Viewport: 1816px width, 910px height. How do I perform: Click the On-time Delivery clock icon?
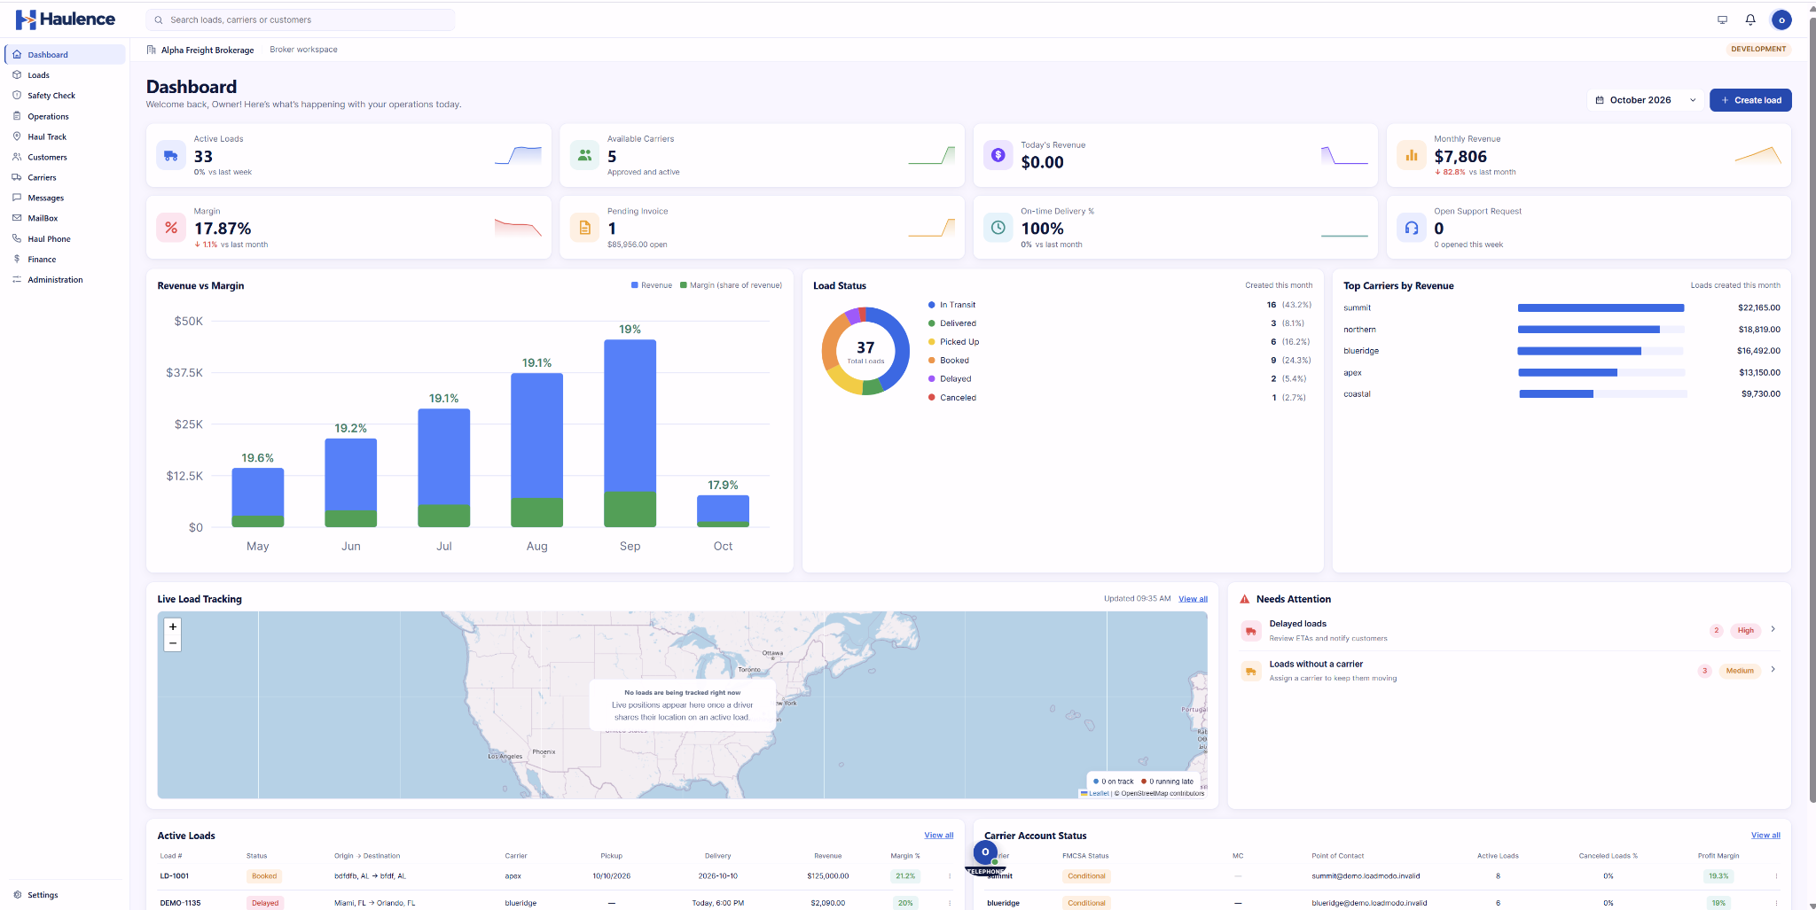point(998,228)
